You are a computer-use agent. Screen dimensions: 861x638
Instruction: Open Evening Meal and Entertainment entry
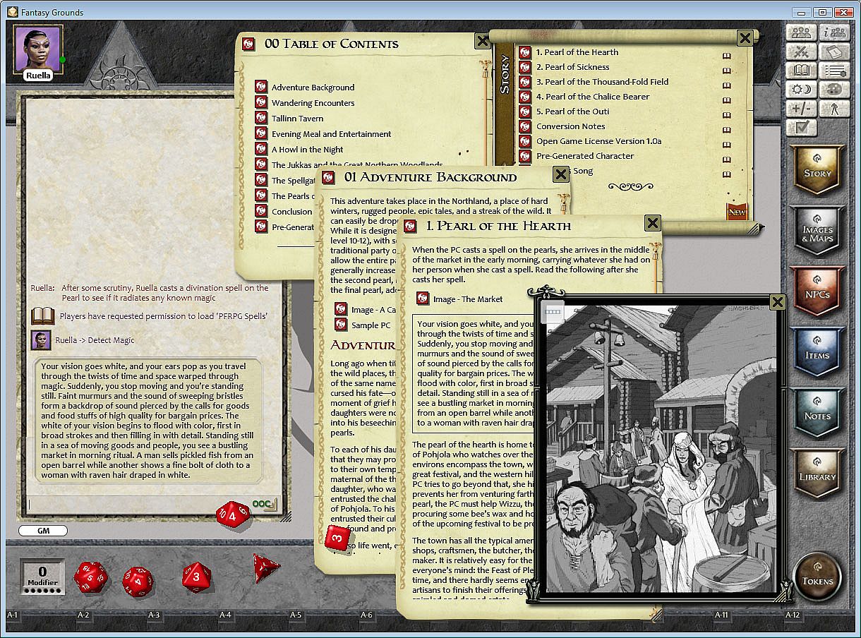(x=331, y=134)
